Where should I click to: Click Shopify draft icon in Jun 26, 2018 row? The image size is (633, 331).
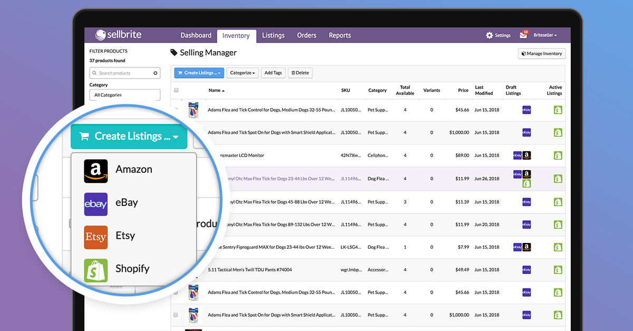[526, 183]
